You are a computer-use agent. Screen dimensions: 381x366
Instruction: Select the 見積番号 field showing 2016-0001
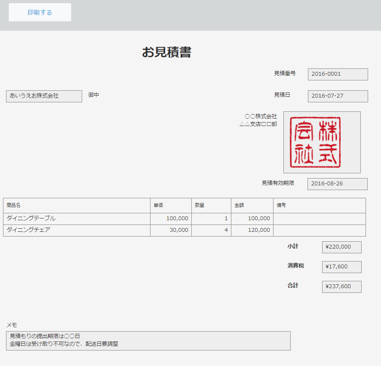coord(338,74)
